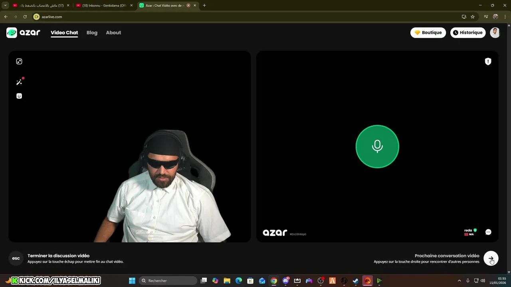511x287 pixels.
Task: Open Task View from taskbar
Action: (x=204, y=281)
